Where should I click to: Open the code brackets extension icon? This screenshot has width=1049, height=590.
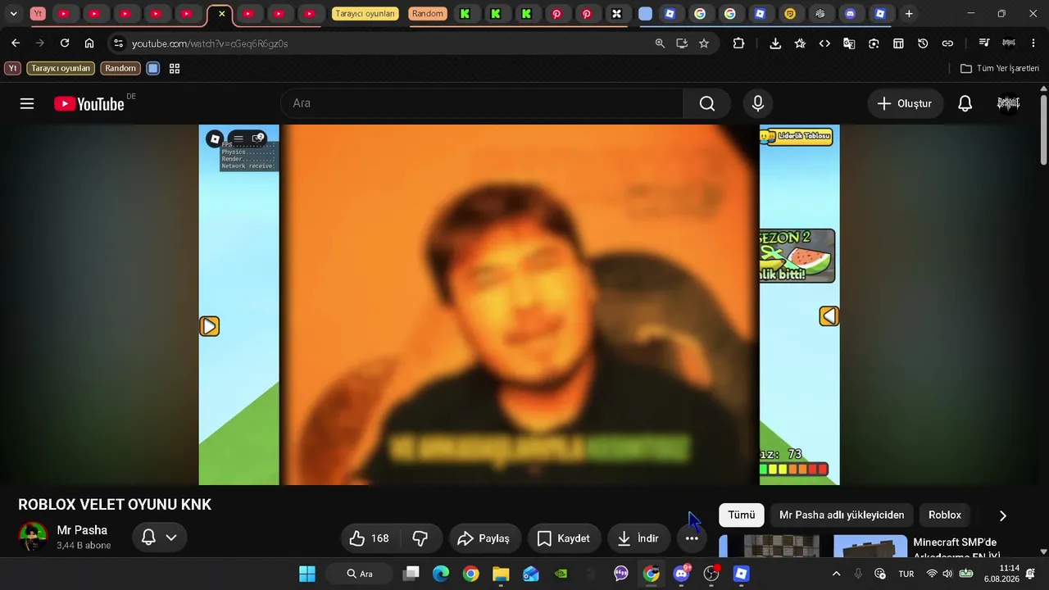tap(824, 43)
